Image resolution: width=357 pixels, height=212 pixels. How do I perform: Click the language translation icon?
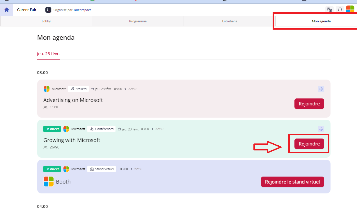click(329, 10)
